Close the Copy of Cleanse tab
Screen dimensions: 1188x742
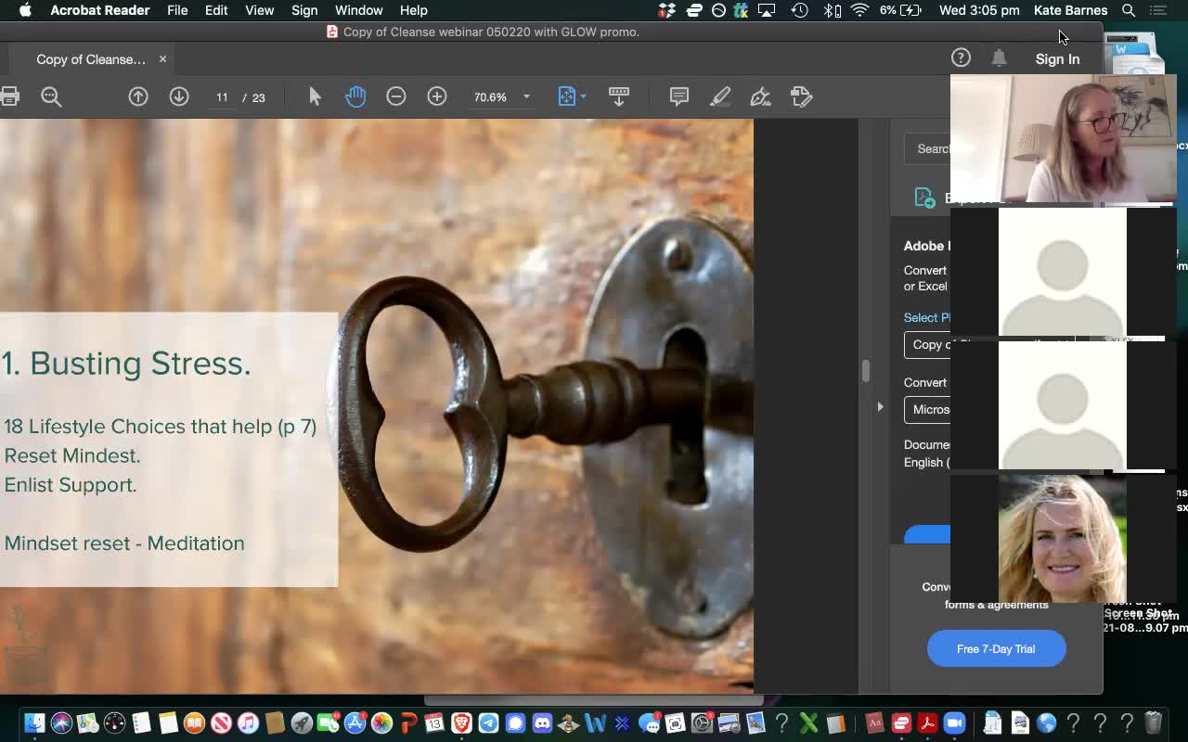162,58
